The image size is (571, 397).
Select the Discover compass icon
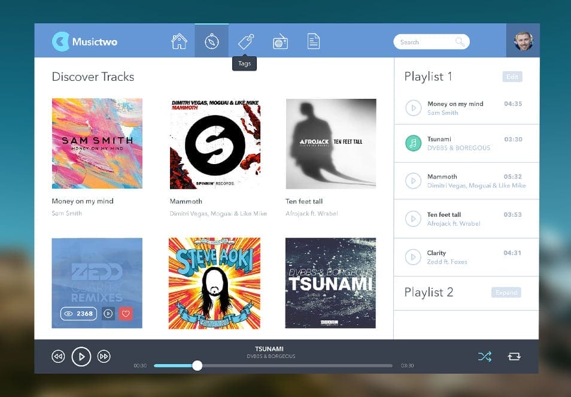(x=211, y=41)
